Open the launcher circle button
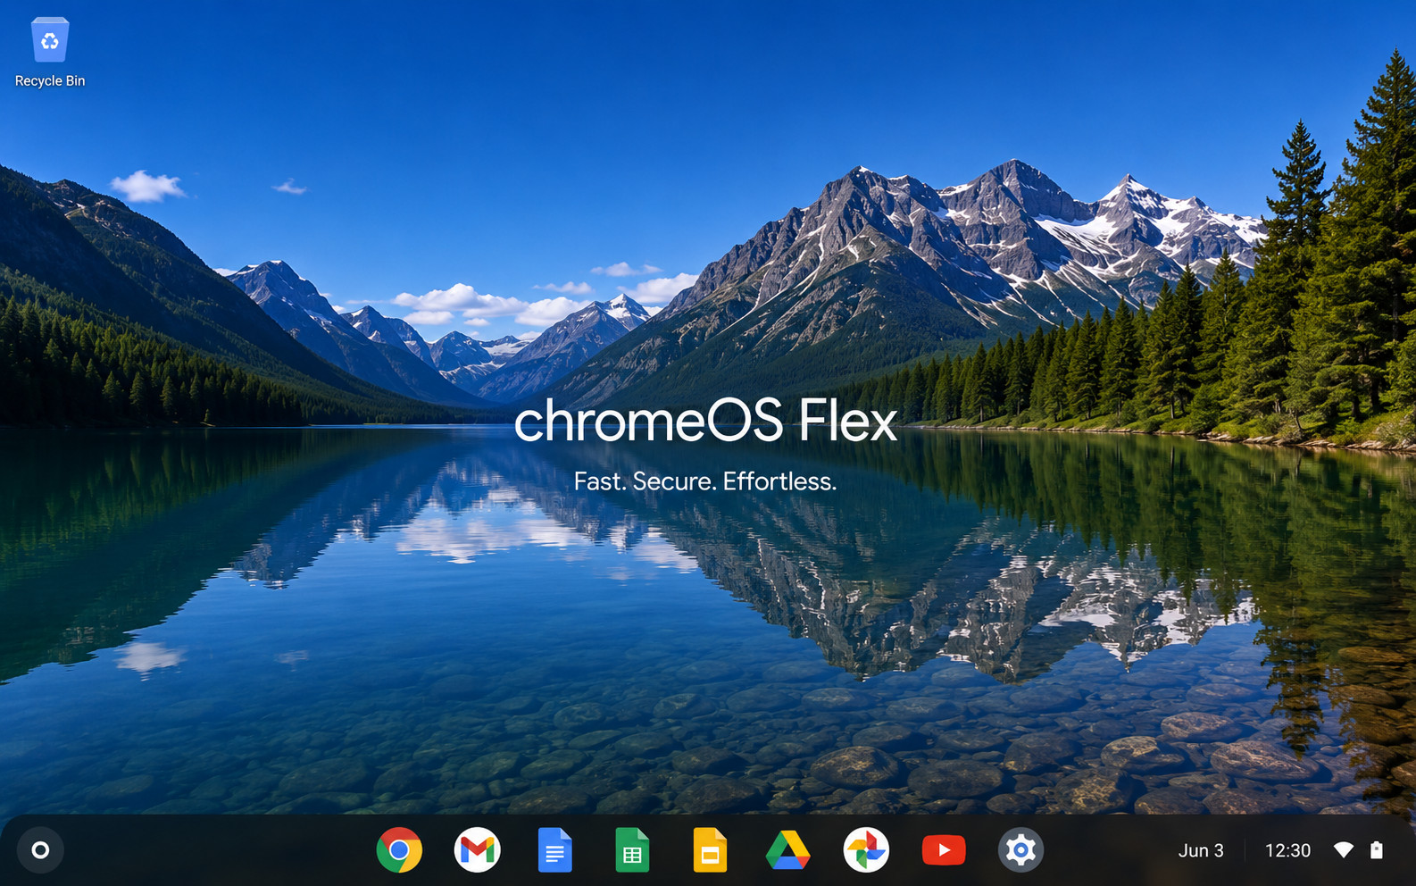The height and width of the screenshot is (886, 1416). click(40, 850)
